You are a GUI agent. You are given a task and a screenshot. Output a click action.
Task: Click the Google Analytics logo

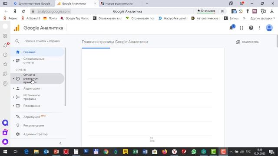17,28
